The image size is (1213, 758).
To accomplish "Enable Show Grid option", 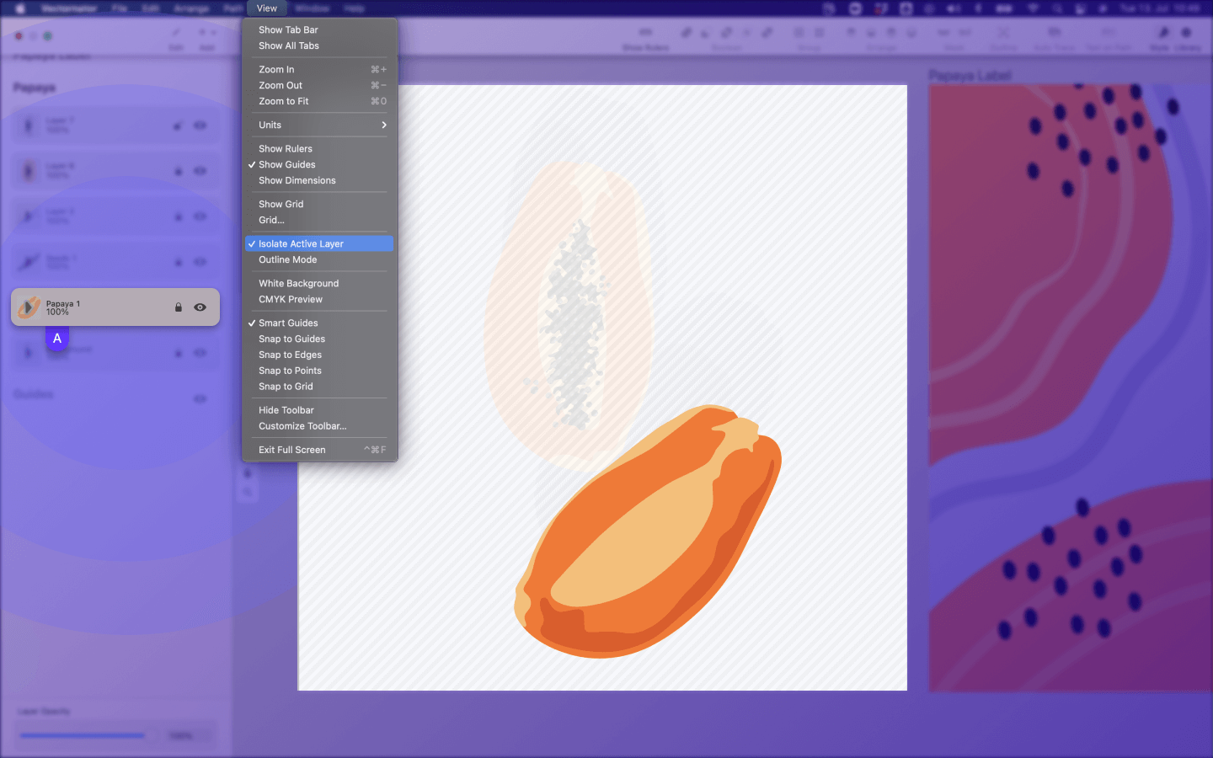I will coord(319,204).
